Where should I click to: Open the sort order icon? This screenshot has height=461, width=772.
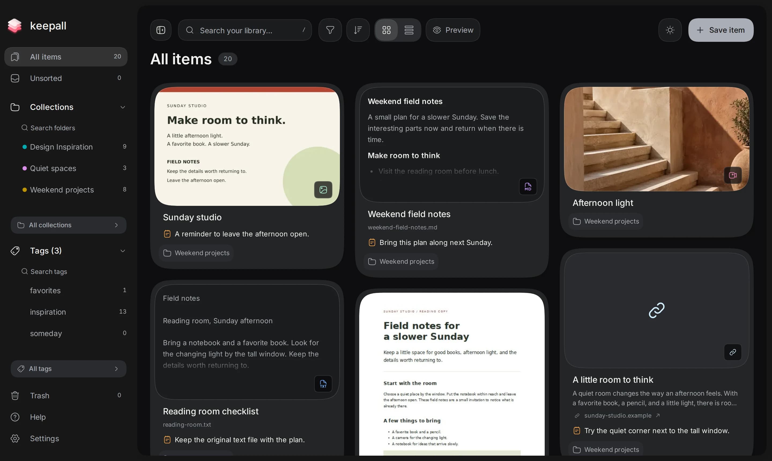point(358,30)
